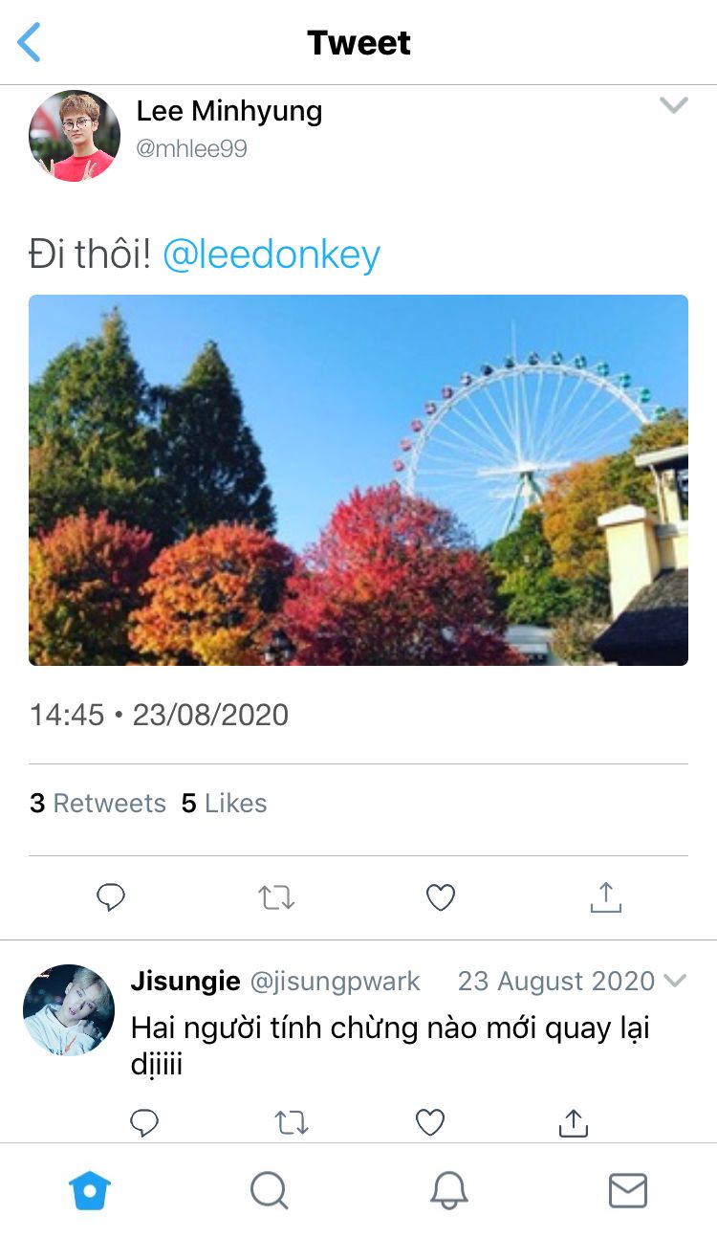The height and width of the screenshot is (1238, 717).
Task: View the 5 Likes list
Action: click(x=225, y=803)
